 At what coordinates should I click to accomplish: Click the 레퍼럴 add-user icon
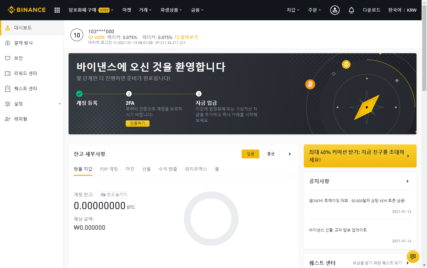pos(8,119)
